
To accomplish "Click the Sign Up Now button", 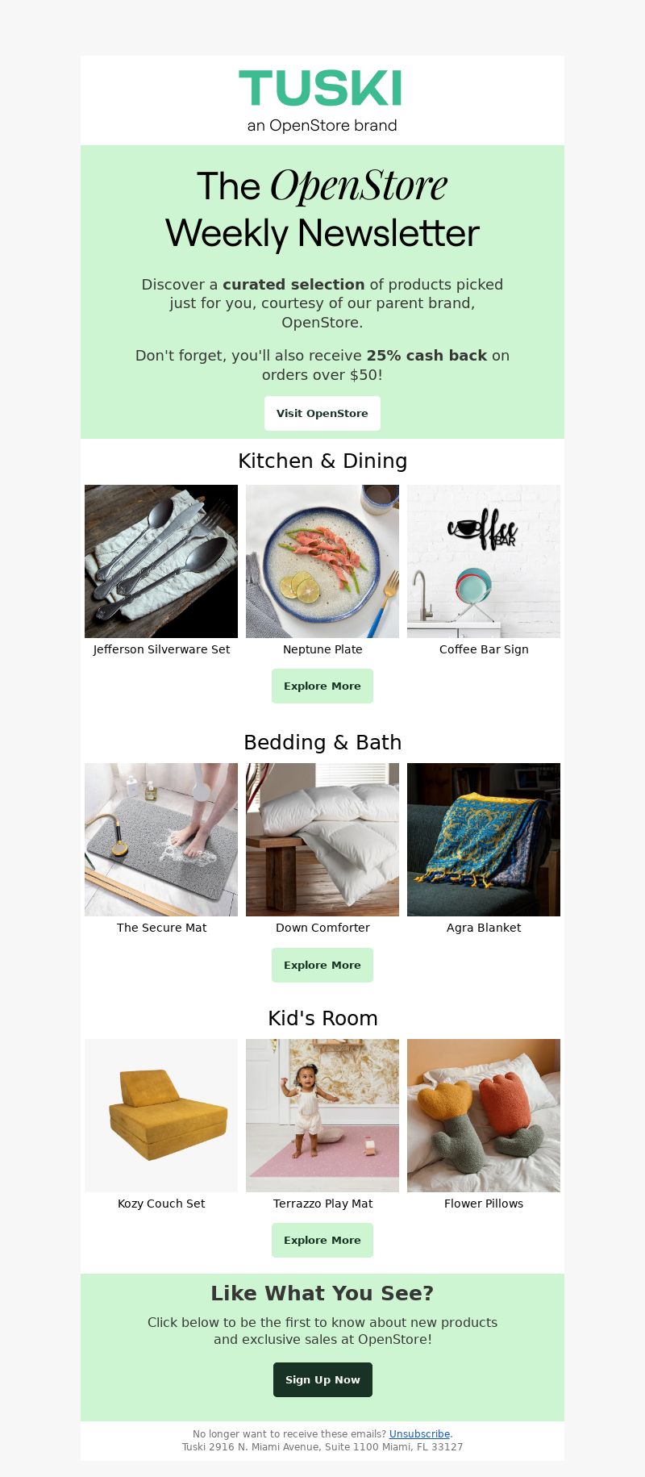I will 322,1379.
